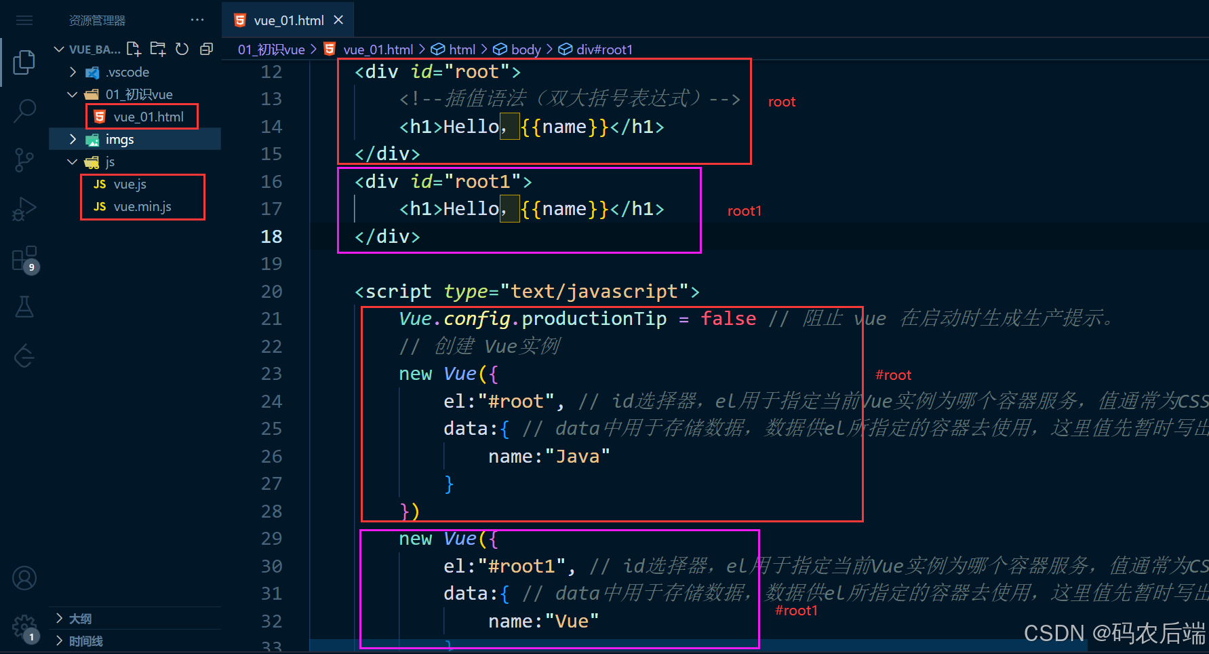
Task: Open the Testing flask icon
Action: coord(24,307)
